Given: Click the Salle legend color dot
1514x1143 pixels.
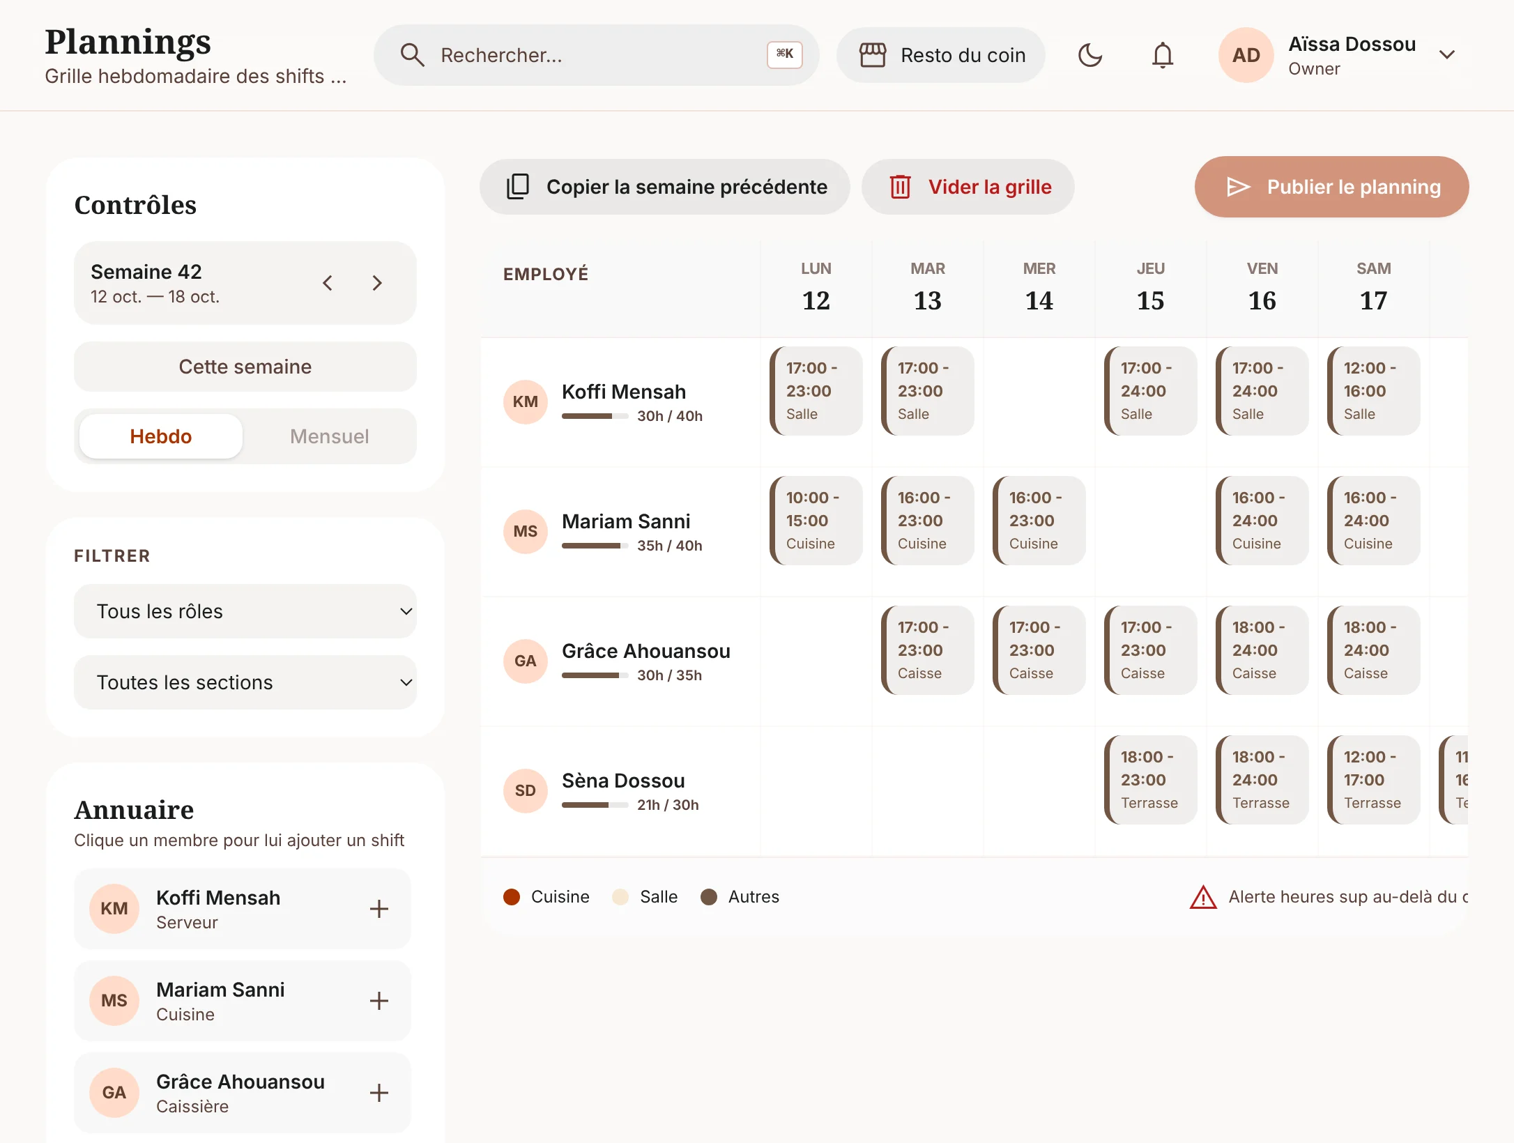Looking at the screenshot, I should pos(620,897).
